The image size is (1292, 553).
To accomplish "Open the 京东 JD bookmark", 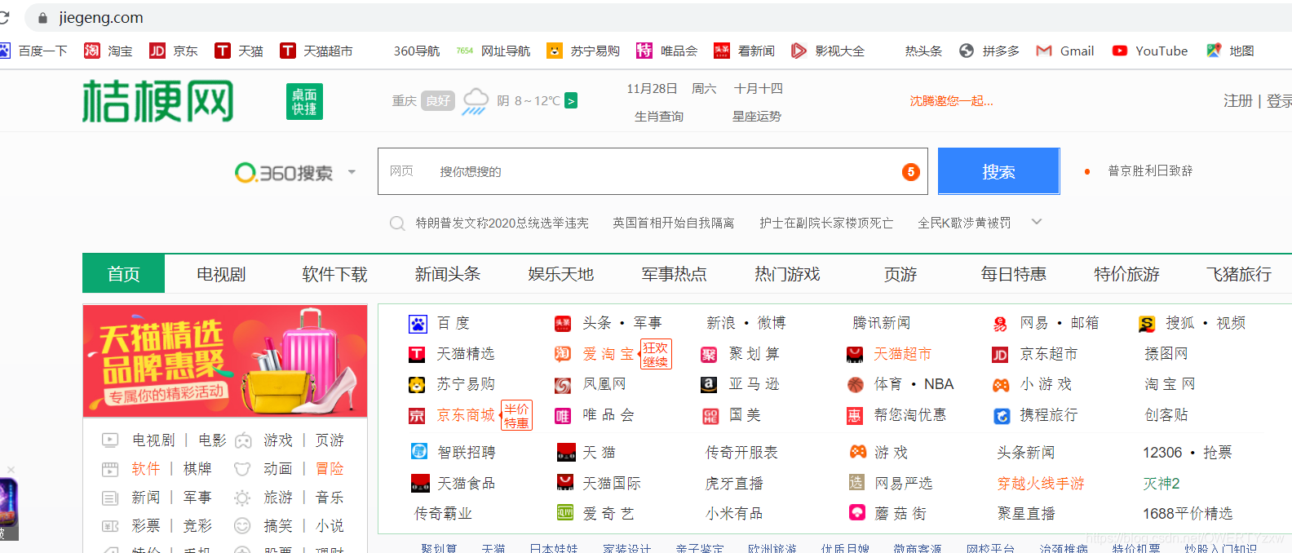I will (174, 51).
